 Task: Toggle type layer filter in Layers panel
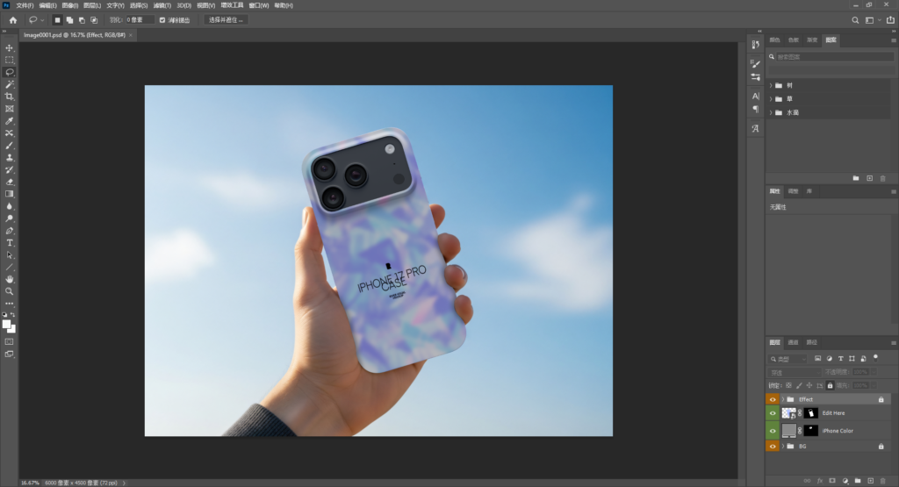pyautogui.click(x=840, y=359)
